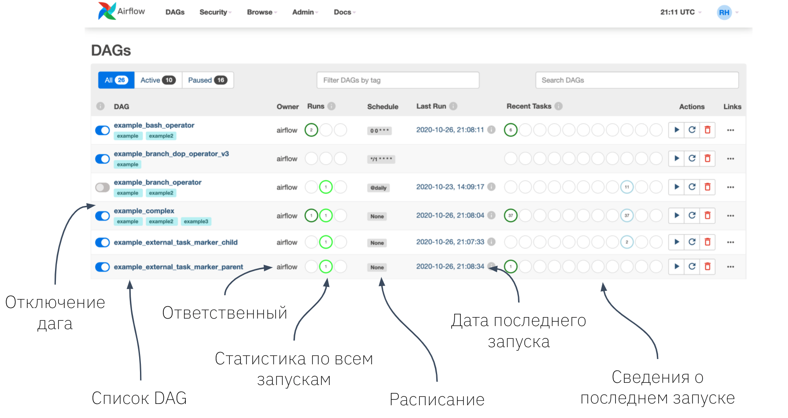Open links menu for example_bash_operator
Screen dimensions: 788x418
(731, 130)
